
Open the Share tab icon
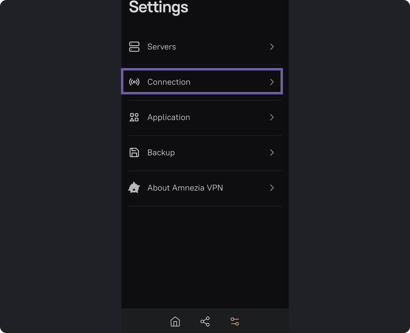[x=205, y=322]
